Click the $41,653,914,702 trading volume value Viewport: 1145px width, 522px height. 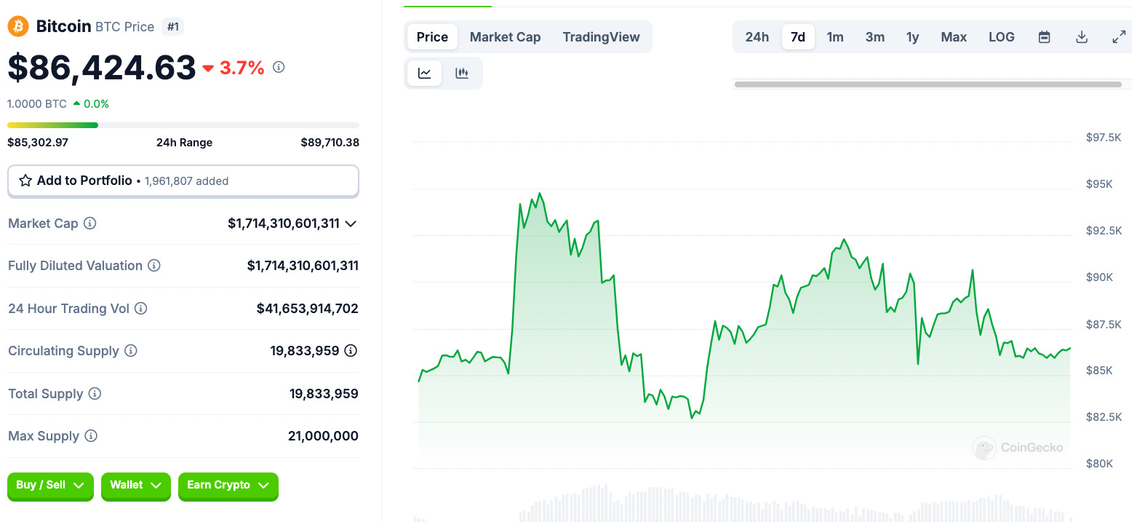click(x=308, y=309)
